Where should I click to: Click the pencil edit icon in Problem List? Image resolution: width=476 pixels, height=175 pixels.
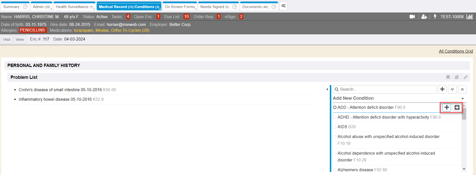[465, 77]
